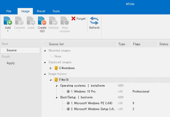Click the Add image icon
Screen dimensions: 170x117
tap(8, 21)
